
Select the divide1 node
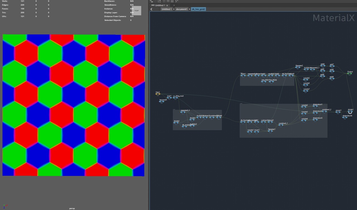click(350, 112)
